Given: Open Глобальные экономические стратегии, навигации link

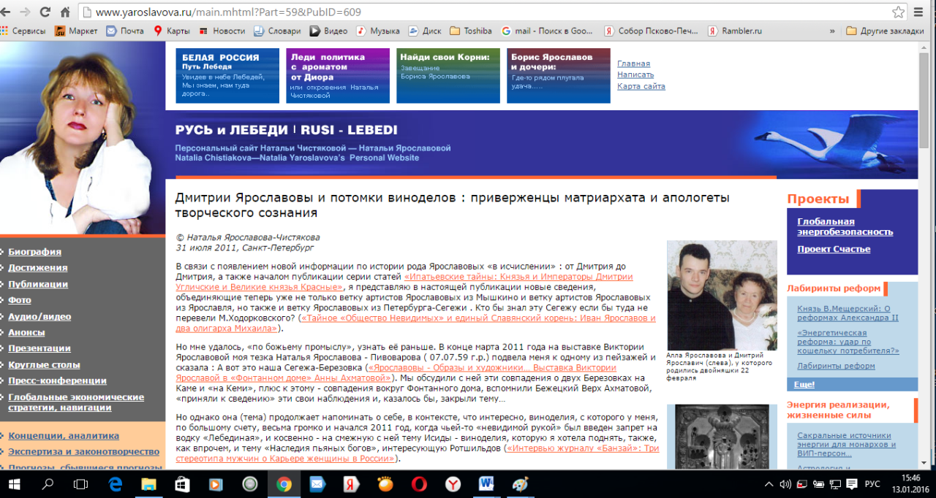Looking at the screenshot, I should click(x=76, y=402).
